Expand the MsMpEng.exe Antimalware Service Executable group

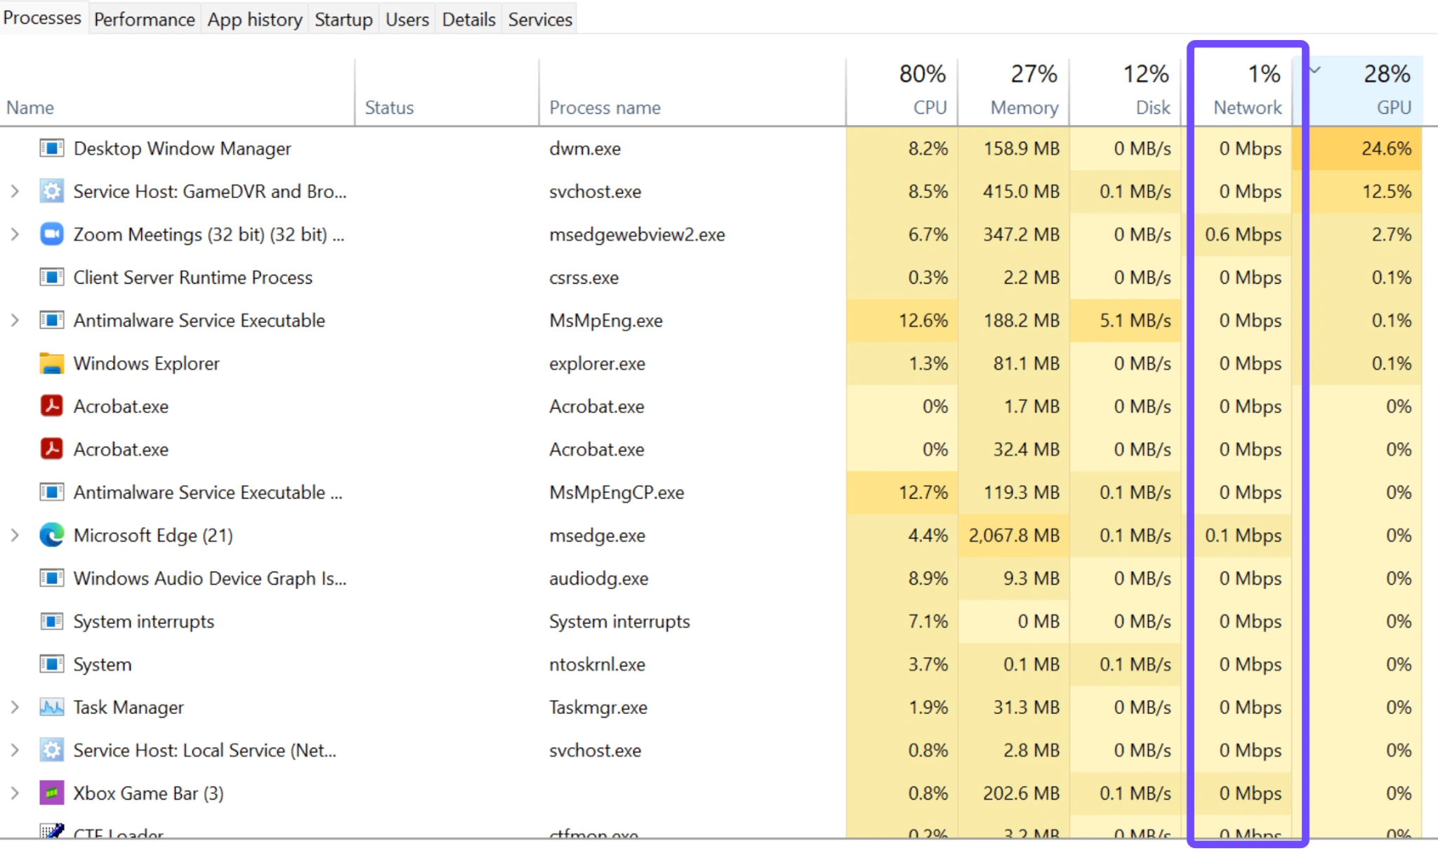point(15,320)
